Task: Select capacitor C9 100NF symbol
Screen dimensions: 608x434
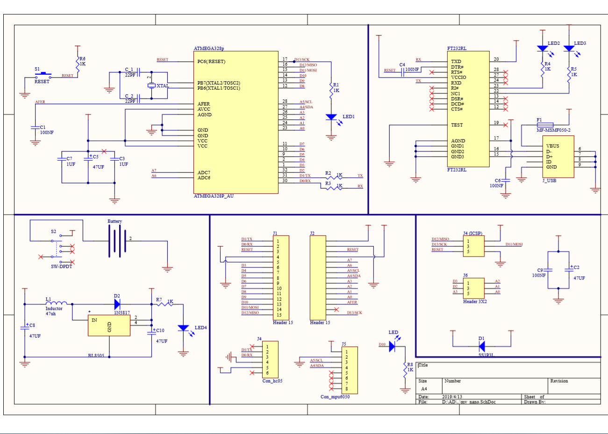Action: coord(548,270)
